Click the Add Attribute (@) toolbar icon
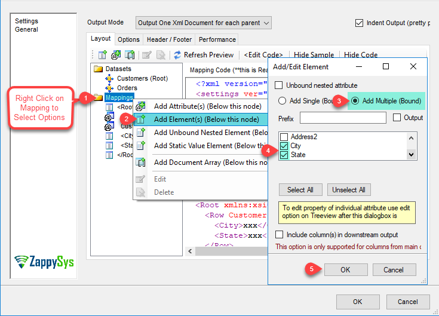 pyautogui.click(x=116, y=55)
